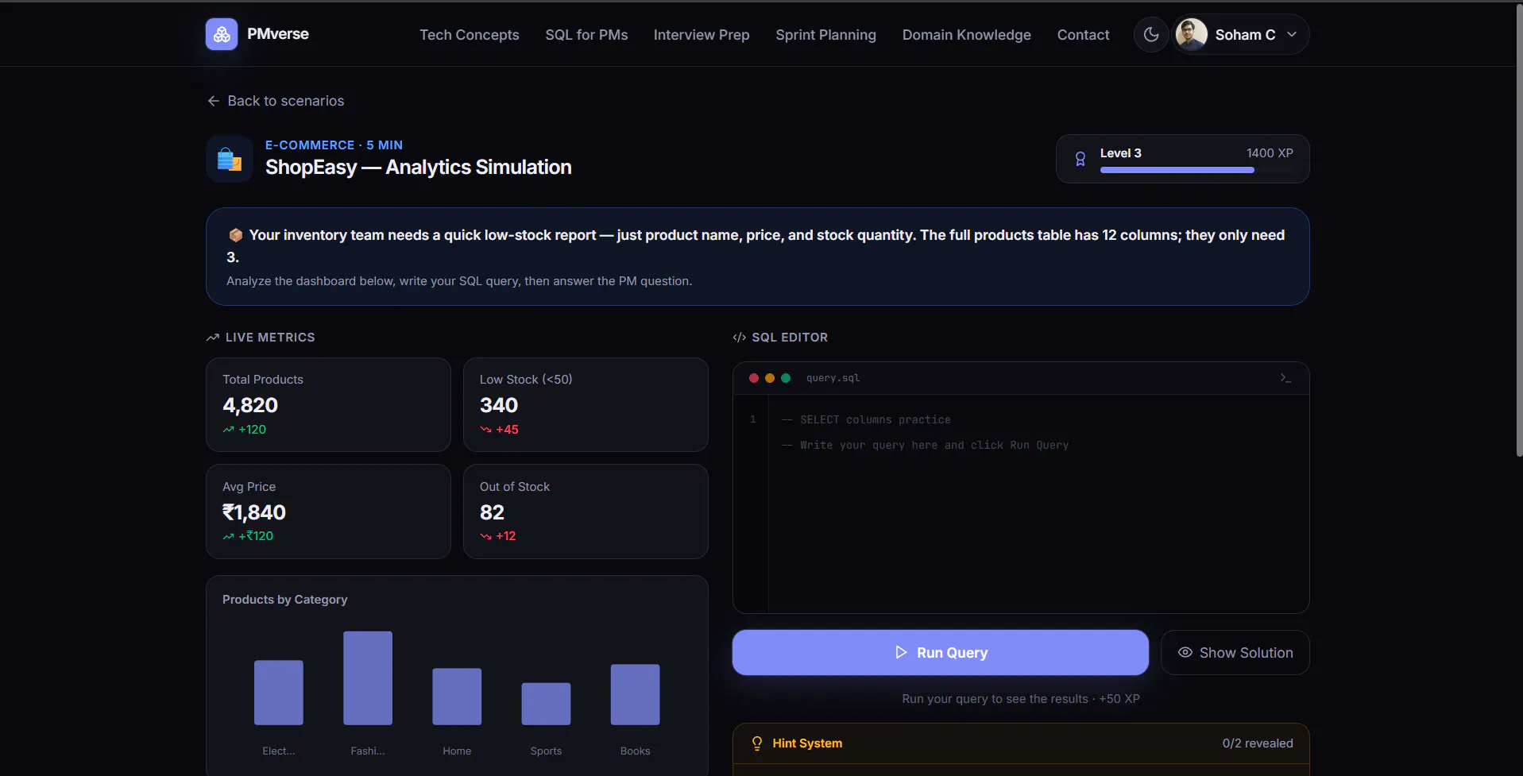Open the terminal icon in query.sql header
The height and width of the screenshot is (776, 1523).
pyautogui.click(x=1285, y=378)
